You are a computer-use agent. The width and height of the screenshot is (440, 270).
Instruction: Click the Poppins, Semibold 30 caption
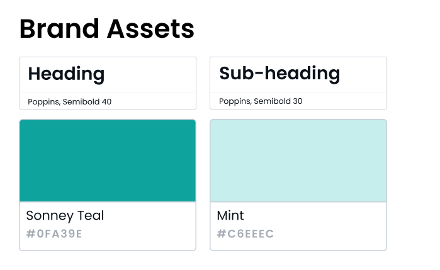coord(261,101)
